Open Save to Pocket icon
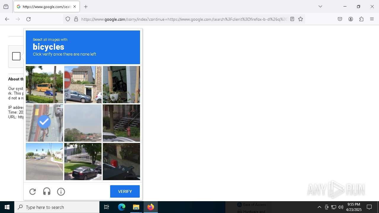 click(340, 19)
